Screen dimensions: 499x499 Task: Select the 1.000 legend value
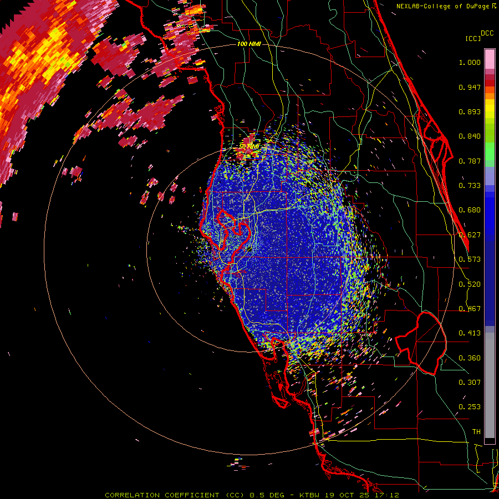[x=470, y=62]
